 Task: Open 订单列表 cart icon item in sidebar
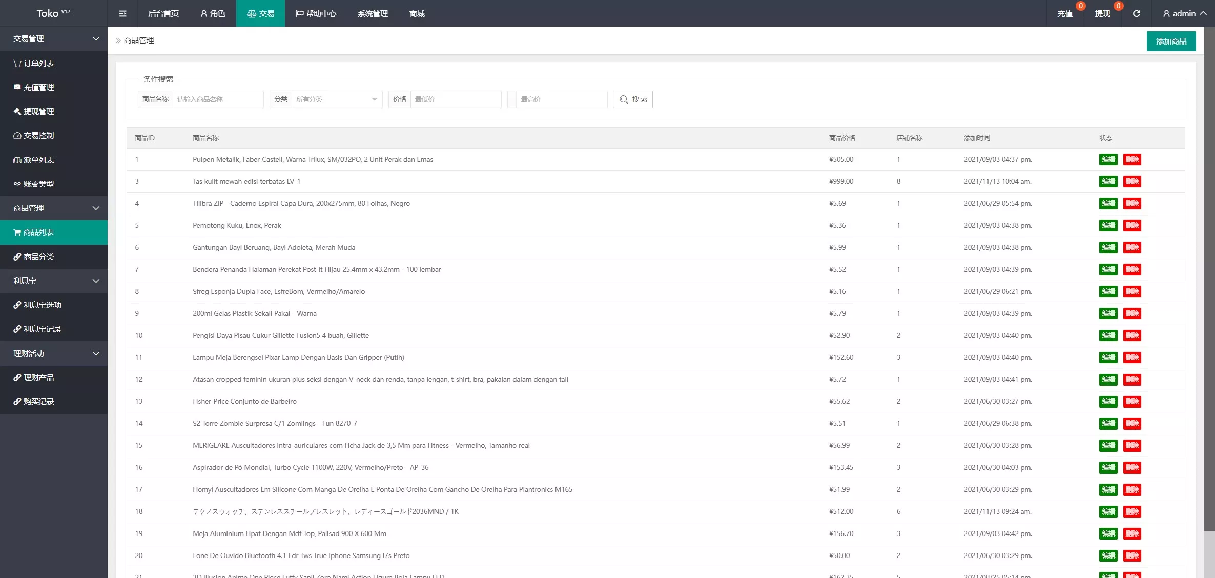[x=38, y=63]
